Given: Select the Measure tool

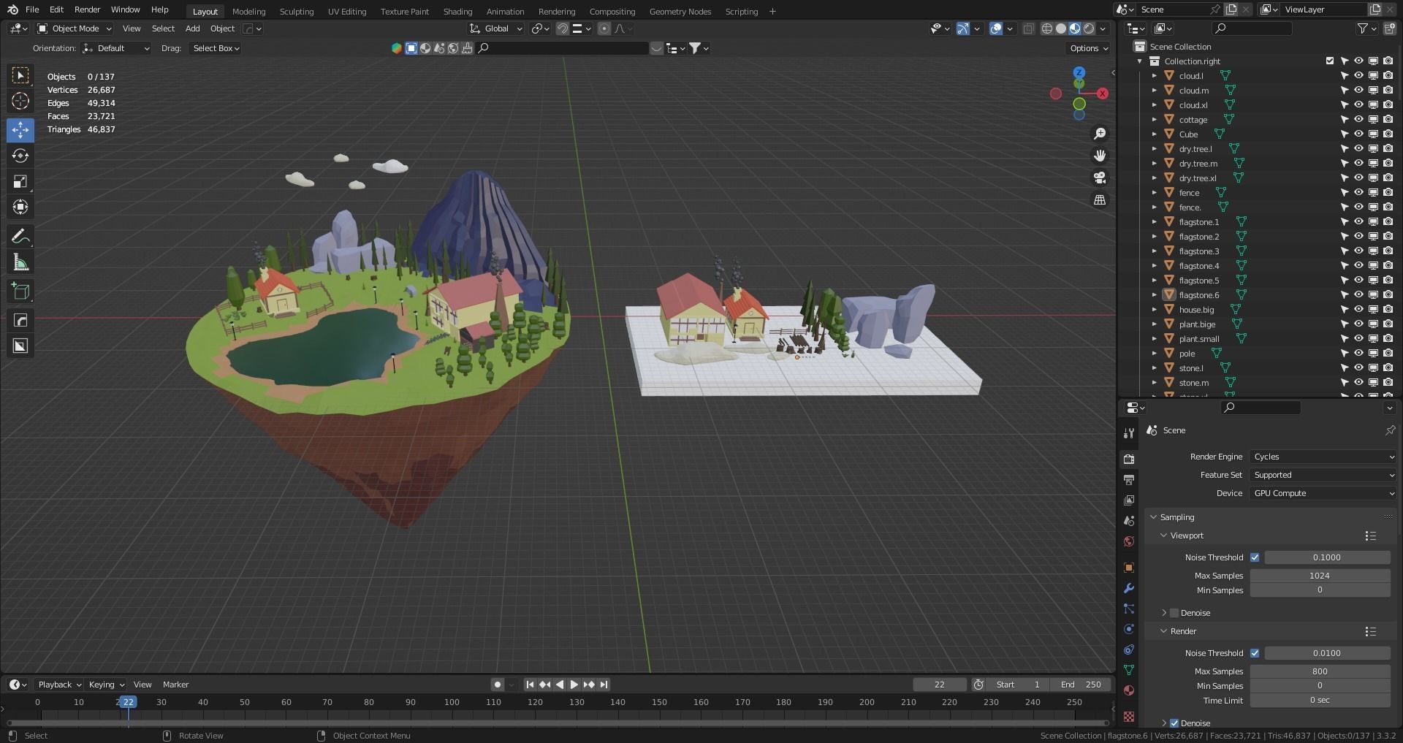Looking at the screenshot, I should (x=20, y=262).
